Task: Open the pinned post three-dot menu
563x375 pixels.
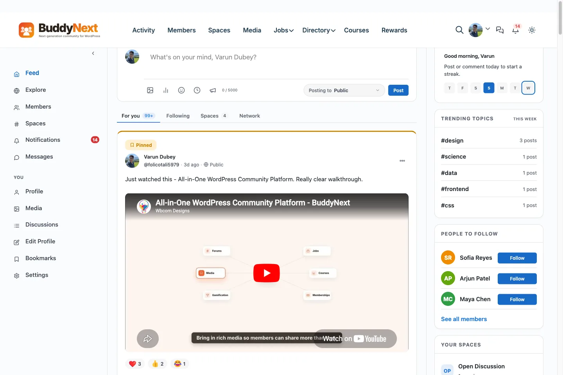Action: [402, 161]
